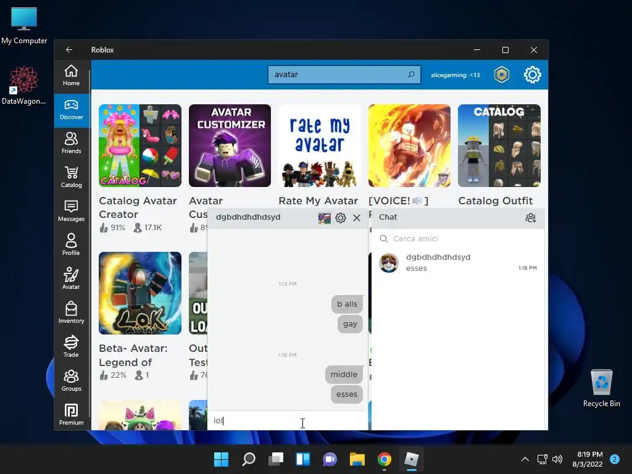
Task: Click the Catalog Avatar Creator title
Action: pos(138,207)
